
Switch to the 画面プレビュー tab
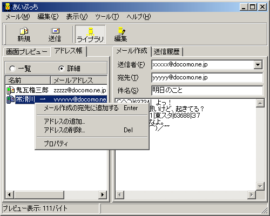click(26, 52)
